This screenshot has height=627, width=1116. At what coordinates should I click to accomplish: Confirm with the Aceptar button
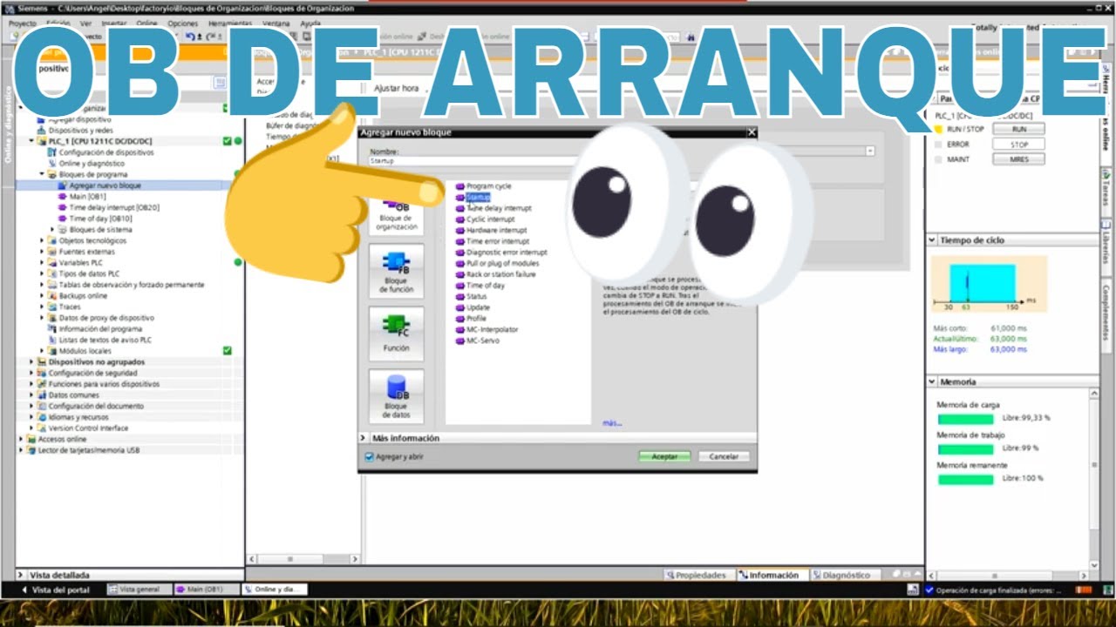point(664,456)
